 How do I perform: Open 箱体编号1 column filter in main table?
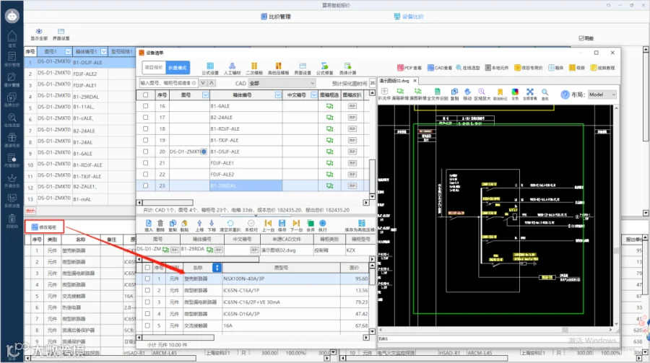pos(103,51)
